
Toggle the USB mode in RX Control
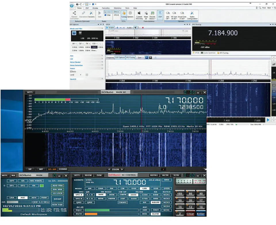[x=156, y=188]
